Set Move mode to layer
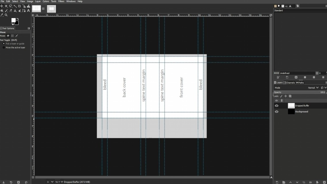Viewport: 327px width, 184px height. point(8,36)
